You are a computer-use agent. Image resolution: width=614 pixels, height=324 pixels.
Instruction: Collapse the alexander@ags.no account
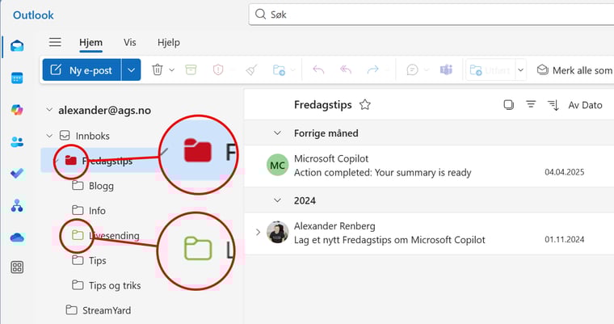pyautogui.click(x=49, y=110)
